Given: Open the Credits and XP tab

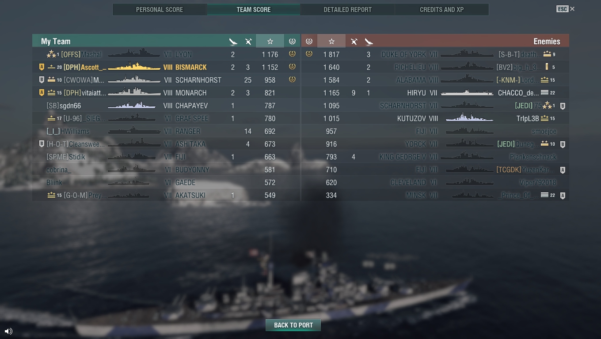Looking at the screenshot, I should (x=442, y=9).
